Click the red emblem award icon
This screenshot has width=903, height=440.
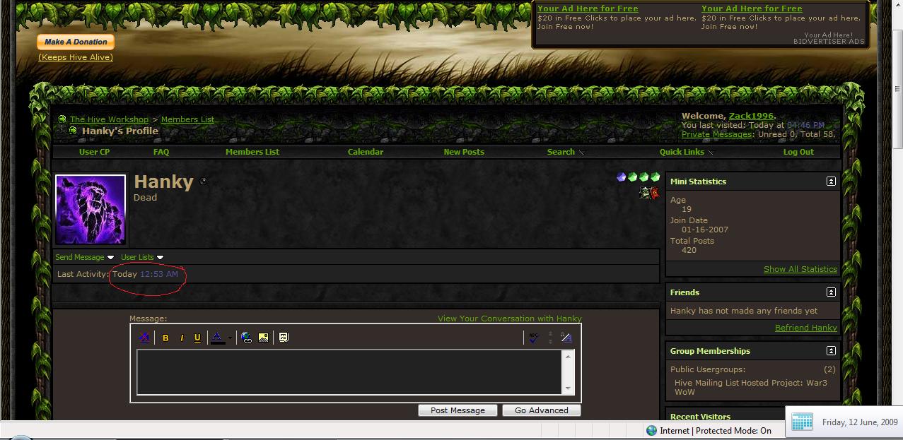[655, 192]
